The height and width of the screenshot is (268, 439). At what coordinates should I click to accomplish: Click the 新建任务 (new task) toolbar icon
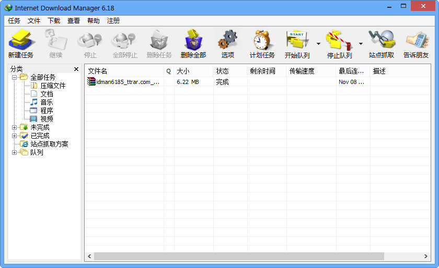point(21,44)
